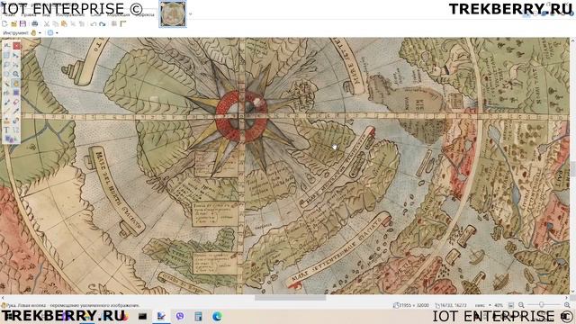
Task: Open Viber from the taskbar
Action: coord(180,316)
